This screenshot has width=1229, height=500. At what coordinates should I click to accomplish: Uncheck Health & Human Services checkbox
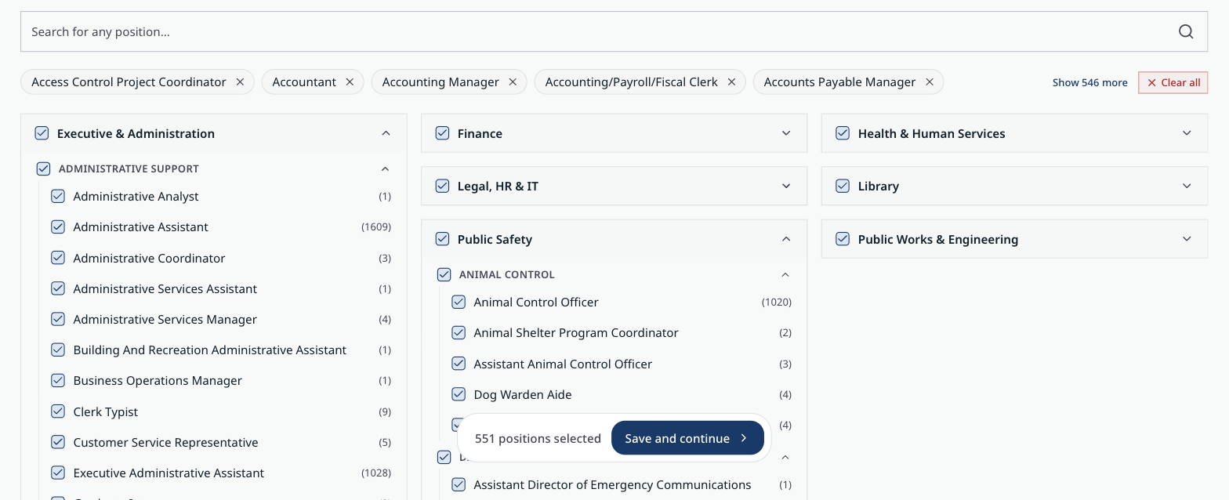[x=843, y=133]
